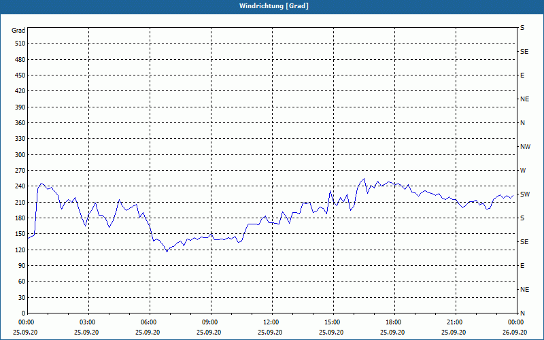Click the 00:00 label dated 25.09.20

[25, 322]
